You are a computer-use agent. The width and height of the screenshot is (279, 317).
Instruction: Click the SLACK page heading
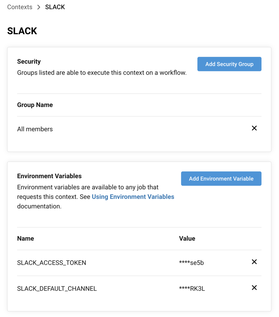(22, 31)
